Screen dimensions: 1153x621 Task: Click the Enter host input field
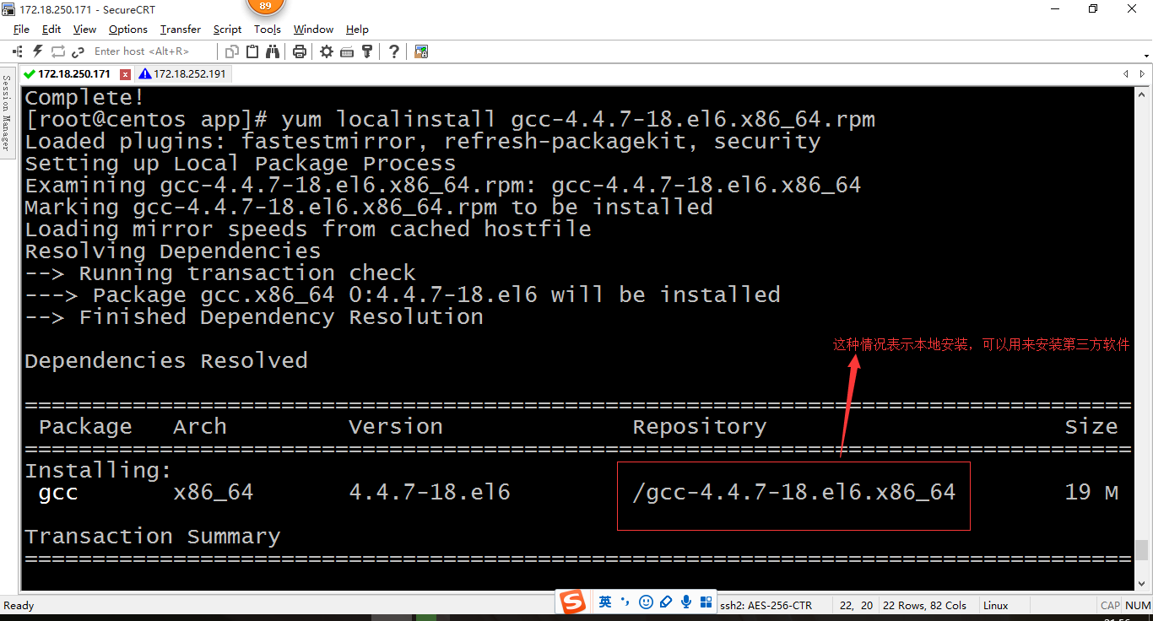(152, 51)
